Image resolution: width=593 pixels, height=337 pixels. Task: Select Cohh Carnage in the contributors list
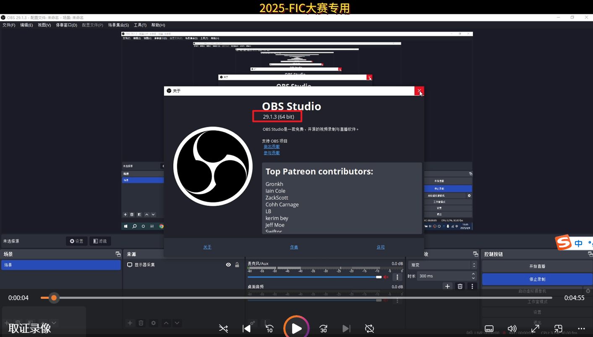coord(282,204)
